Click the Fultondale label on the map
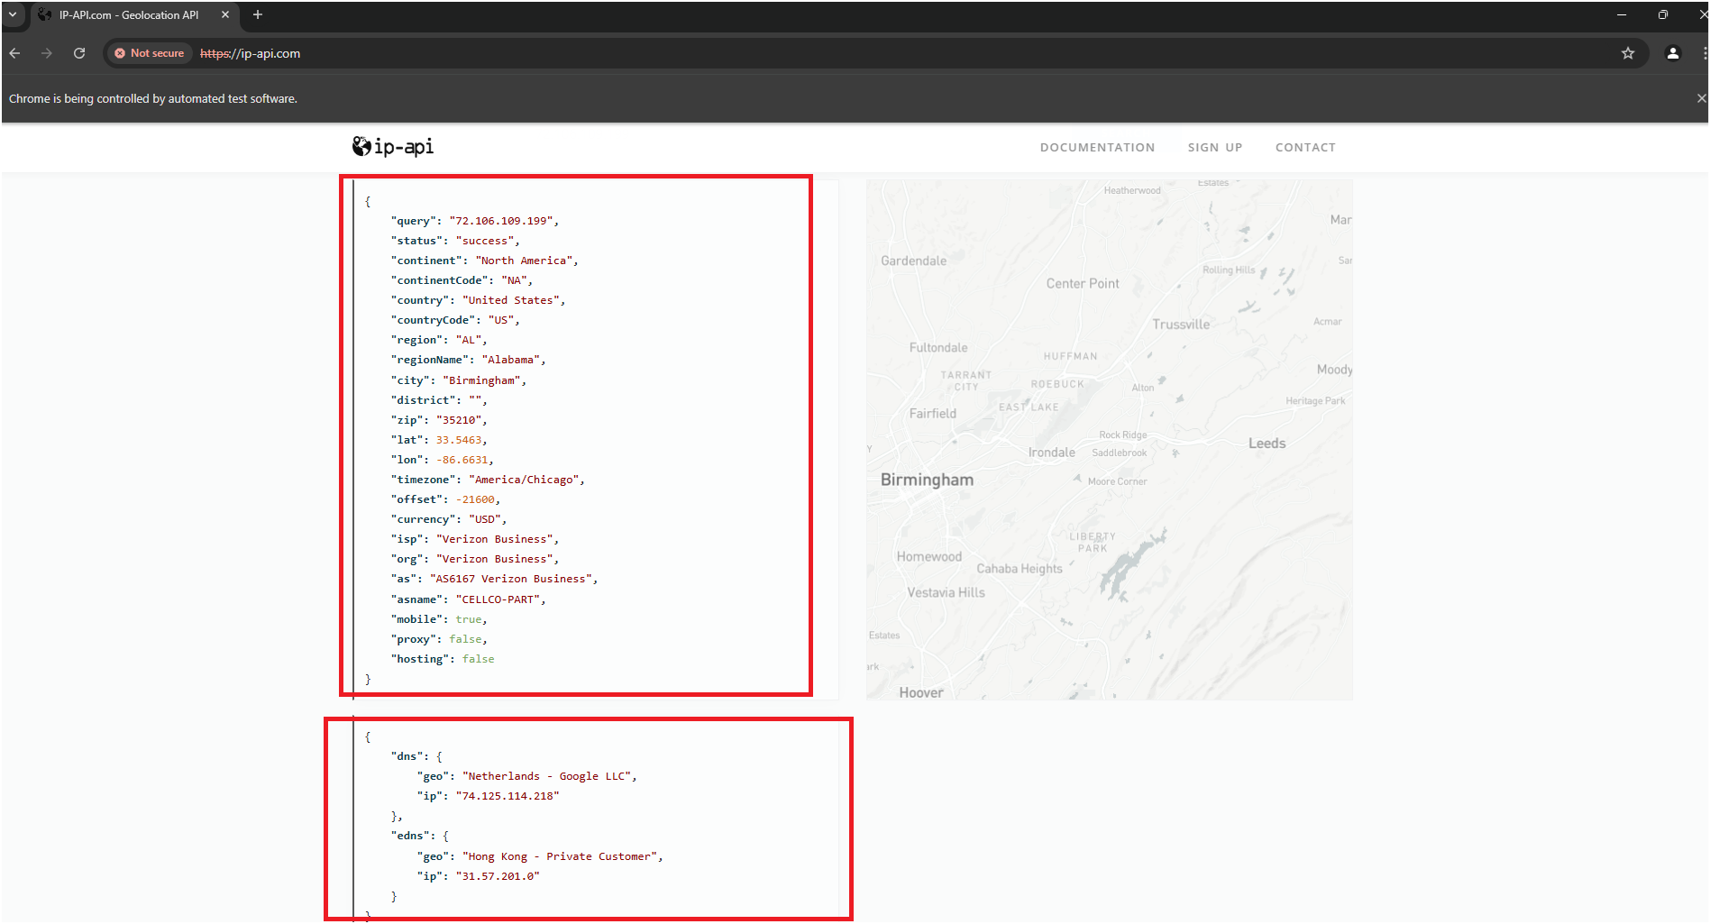 click(x=938, y=348)
